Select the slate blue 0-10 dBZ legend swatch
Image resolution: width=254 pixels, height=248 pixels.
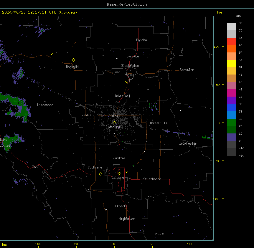pos(232,137)
